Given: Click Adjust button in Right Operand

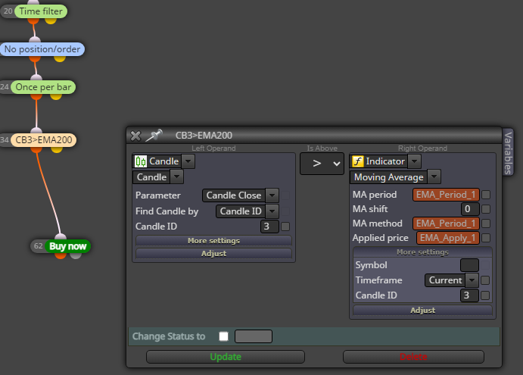Looking at the screenshot, I should coord(422,310).
